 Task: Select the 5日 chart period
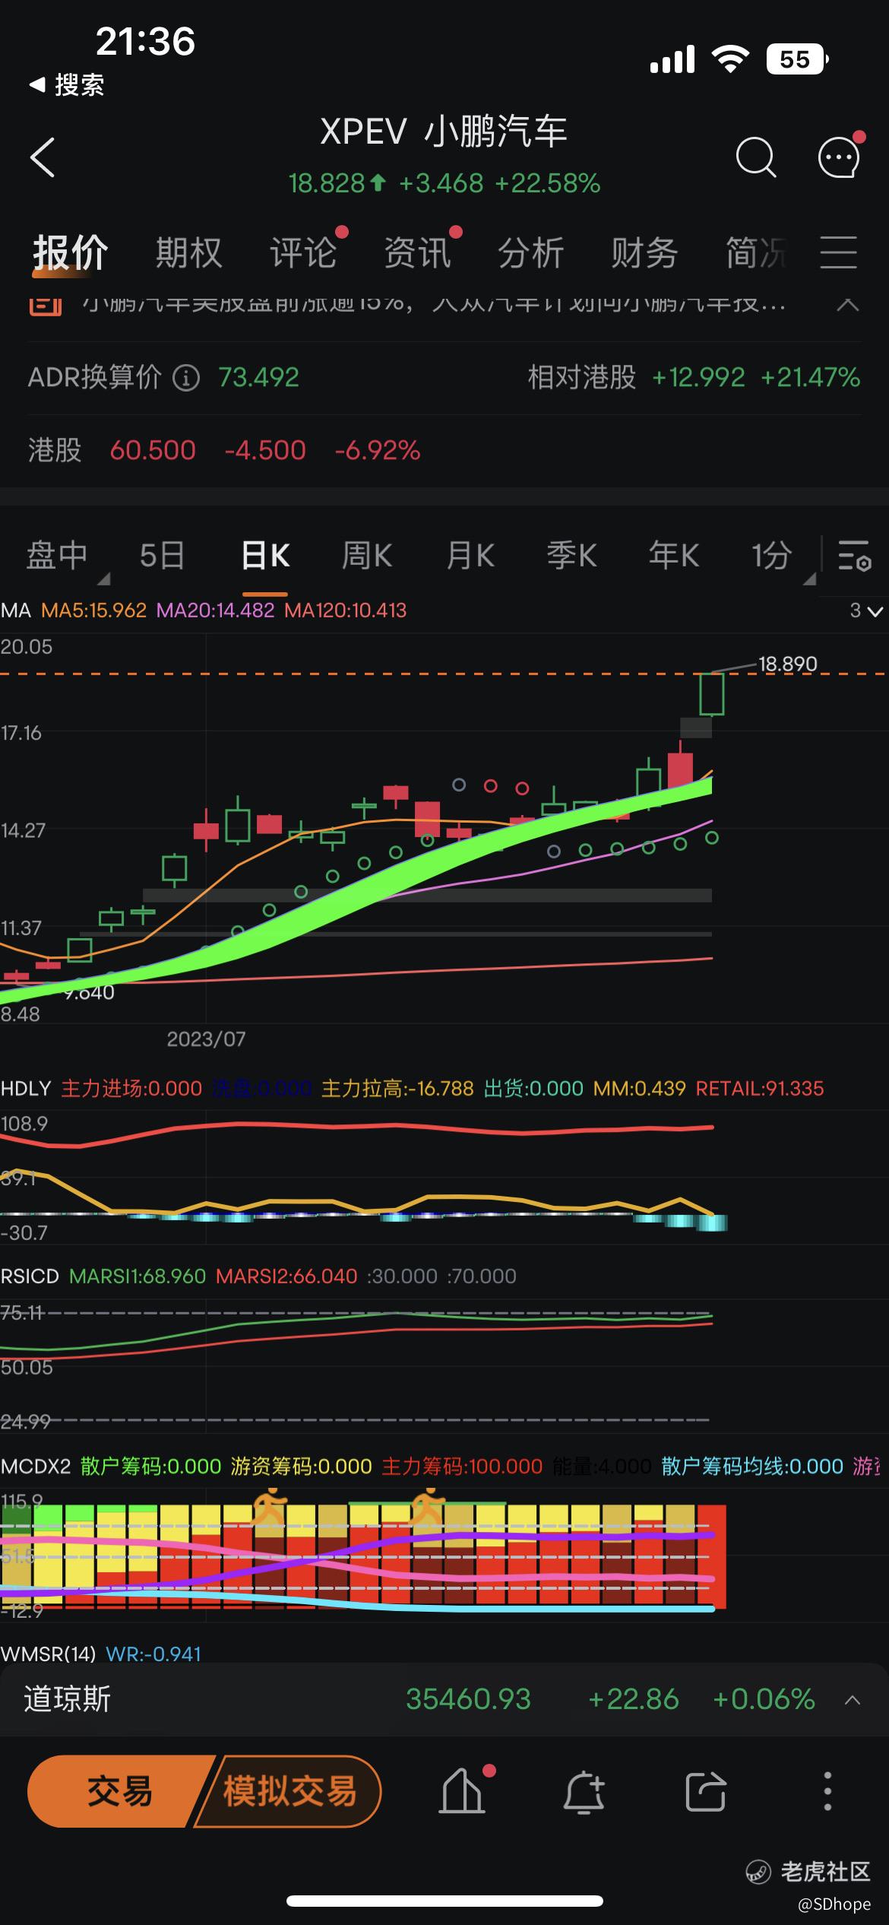[162, 556]
